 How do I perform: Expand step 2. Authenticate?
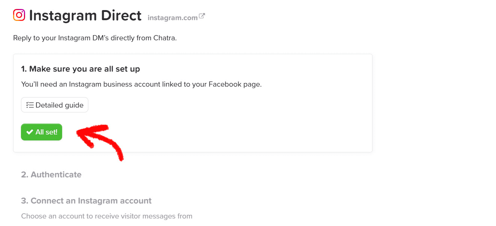click(51, 174)
